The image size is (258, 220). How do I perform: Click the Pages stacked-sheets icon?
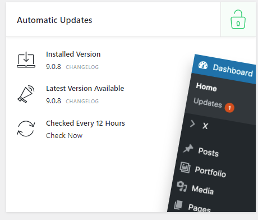[178, 205]
